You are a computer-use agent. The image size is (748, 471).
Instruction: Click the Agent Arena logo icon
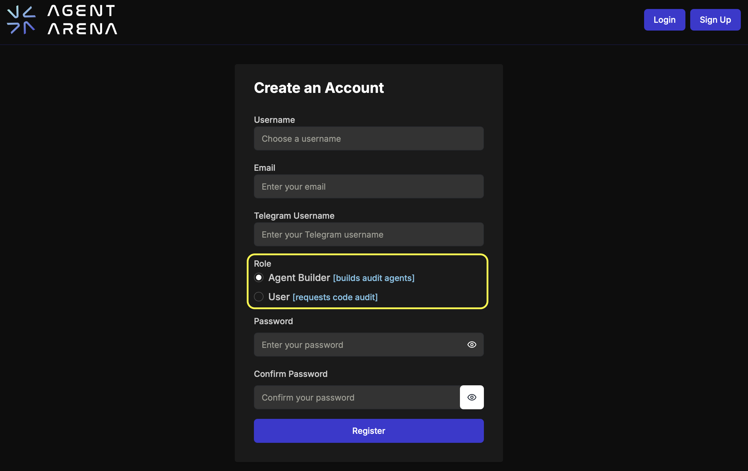(x=21, y=19)
